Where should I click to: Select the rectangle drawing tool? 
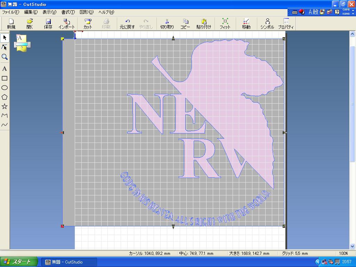[5, 78]
